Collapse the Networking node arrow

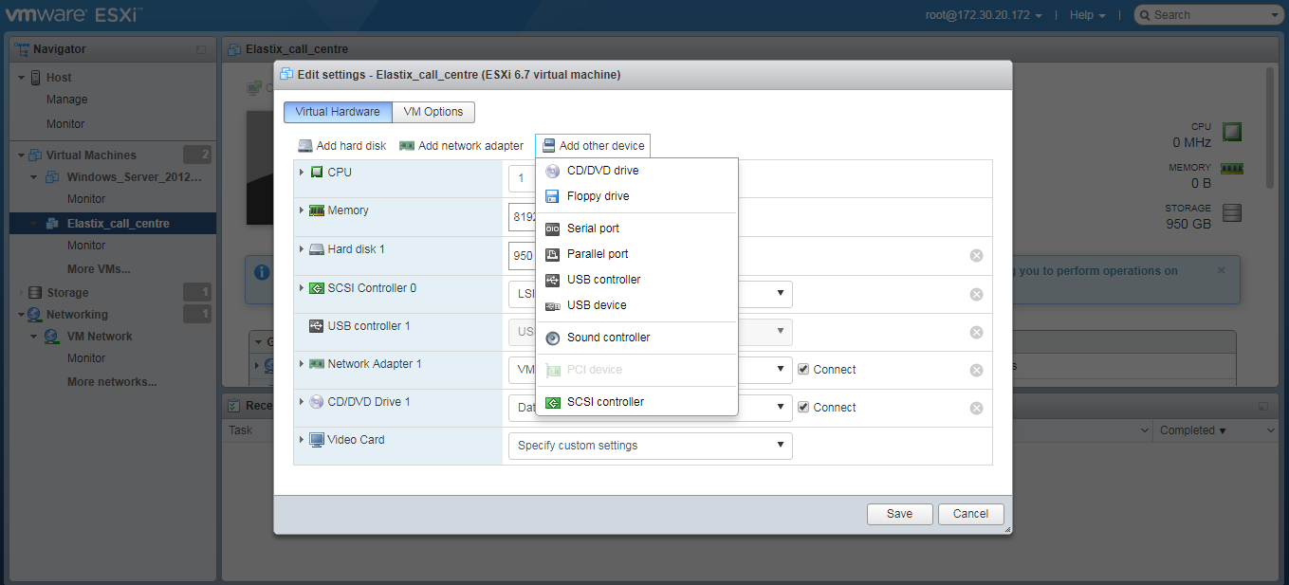pos(21,315)
